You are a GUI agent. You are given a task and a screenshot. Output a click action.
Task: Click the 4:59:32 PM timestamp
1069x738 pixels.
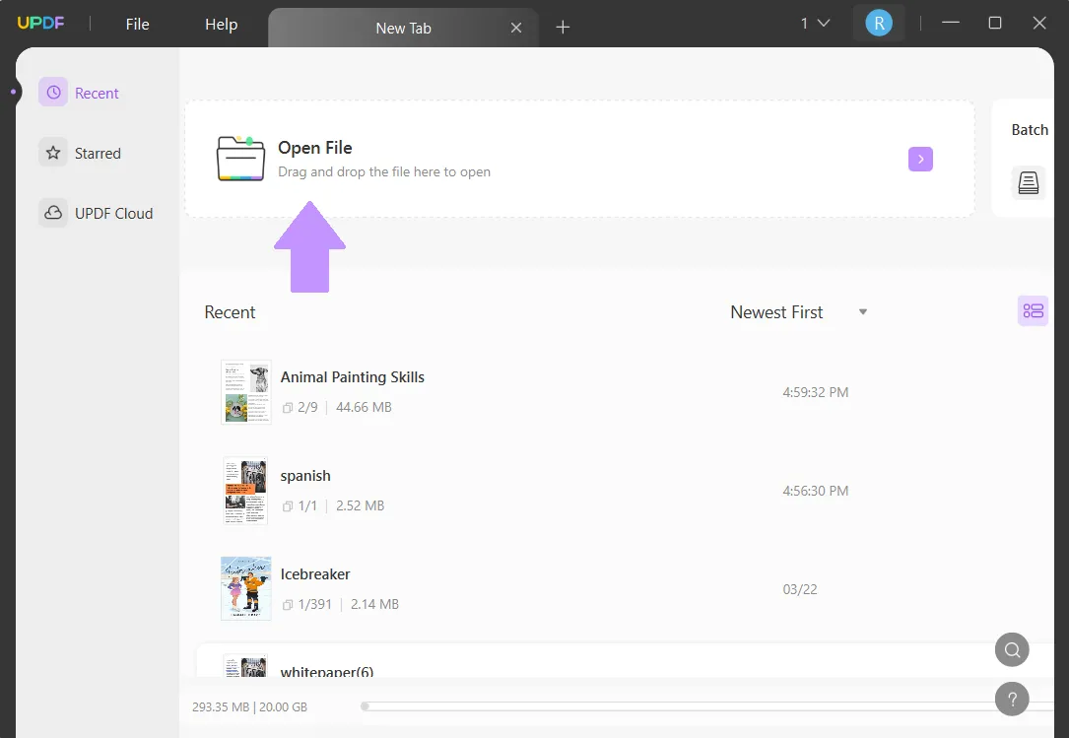pyautogui.click(x=816, y=392)
